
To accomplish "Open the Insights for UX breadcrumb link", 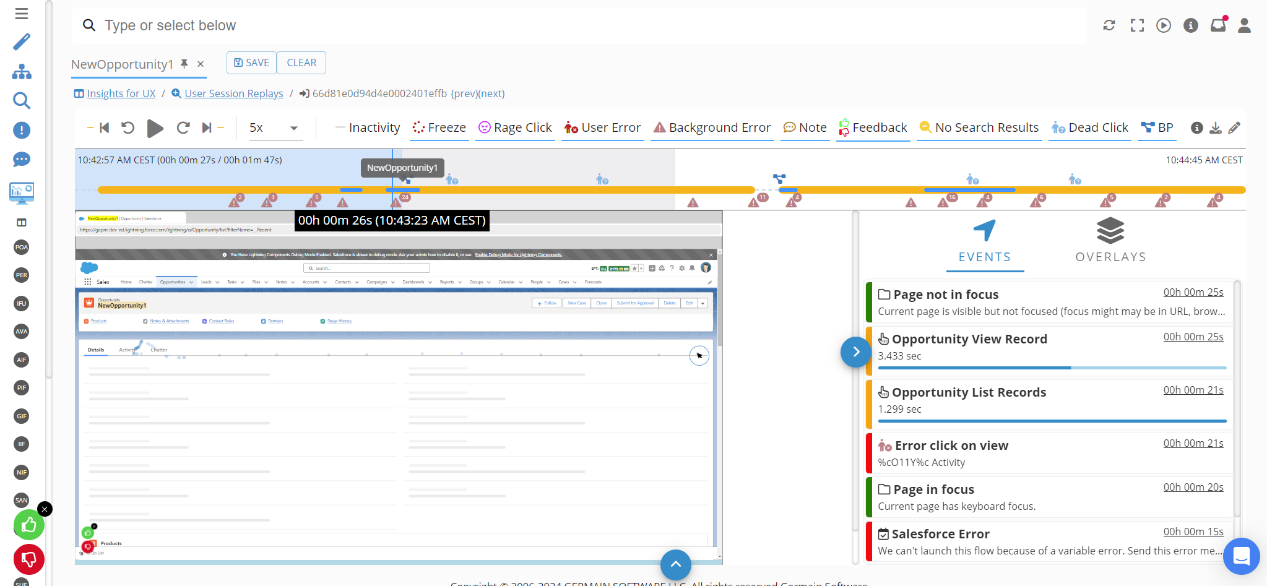I will [x=121, y=93].
